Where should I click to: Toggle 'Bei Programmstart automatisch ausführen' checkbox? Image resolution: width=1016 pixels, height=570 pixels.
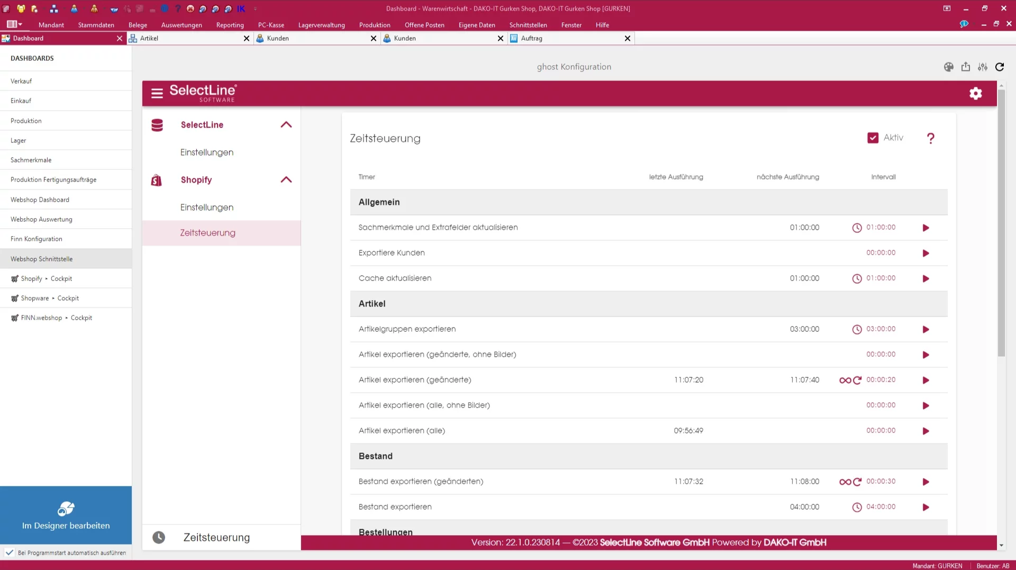[10, 553]
